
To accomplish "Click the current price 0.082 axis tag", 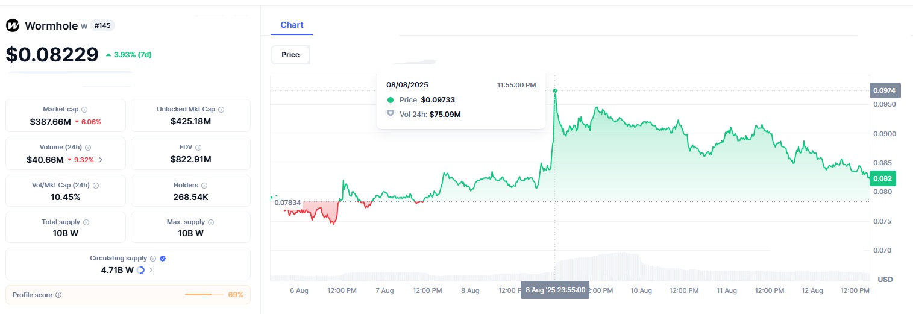I will click(883, 178).
